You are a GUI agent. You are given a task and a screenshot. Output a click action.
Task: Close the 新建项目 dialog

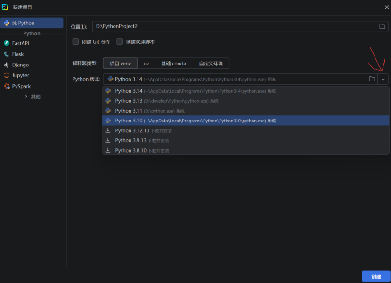(x=386, y=7)
